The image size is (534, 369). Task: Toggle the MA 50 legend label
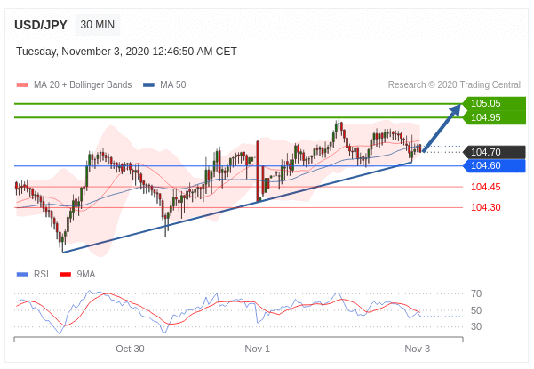pos(172,85)
